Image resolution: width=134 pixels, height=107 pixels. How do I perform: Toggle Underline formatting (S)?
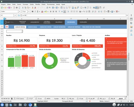[x=37, y=11]
